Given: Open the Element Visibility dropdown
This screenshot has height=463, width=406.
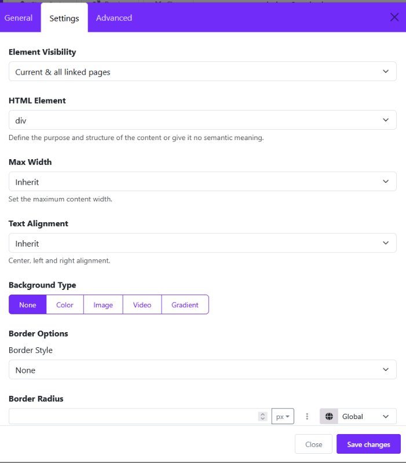Looking at the screenshot, I should (202, 72).
